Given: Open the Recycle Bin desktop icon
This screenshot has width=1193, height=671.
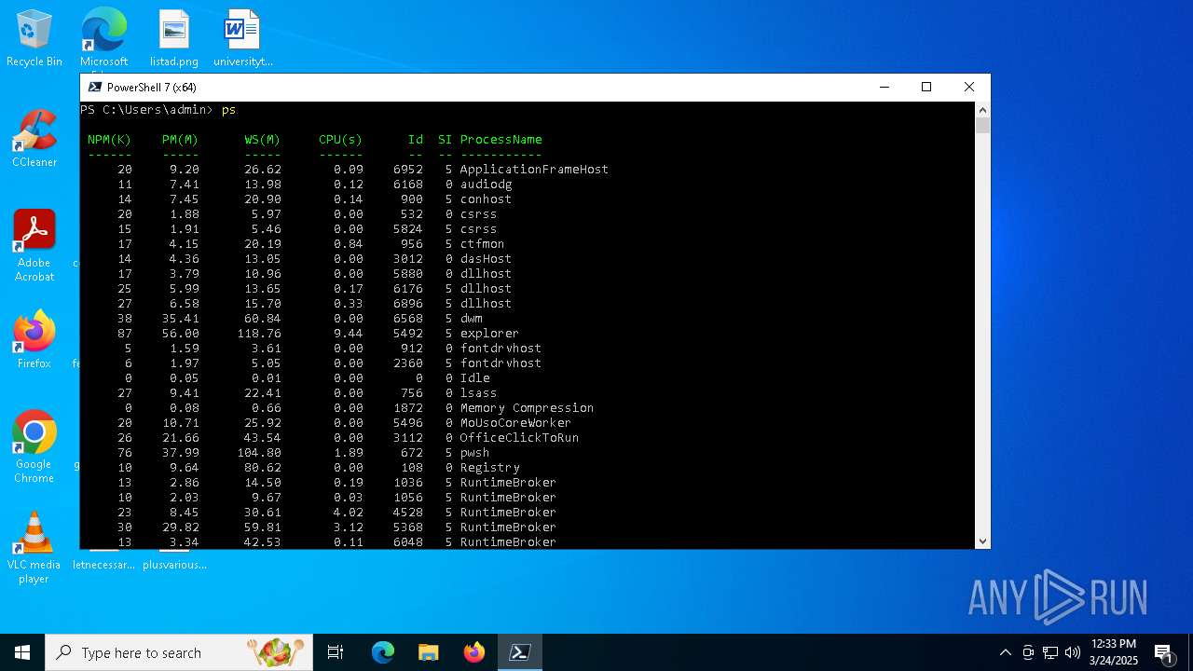Looking at the screenshot, I should 34,39.
